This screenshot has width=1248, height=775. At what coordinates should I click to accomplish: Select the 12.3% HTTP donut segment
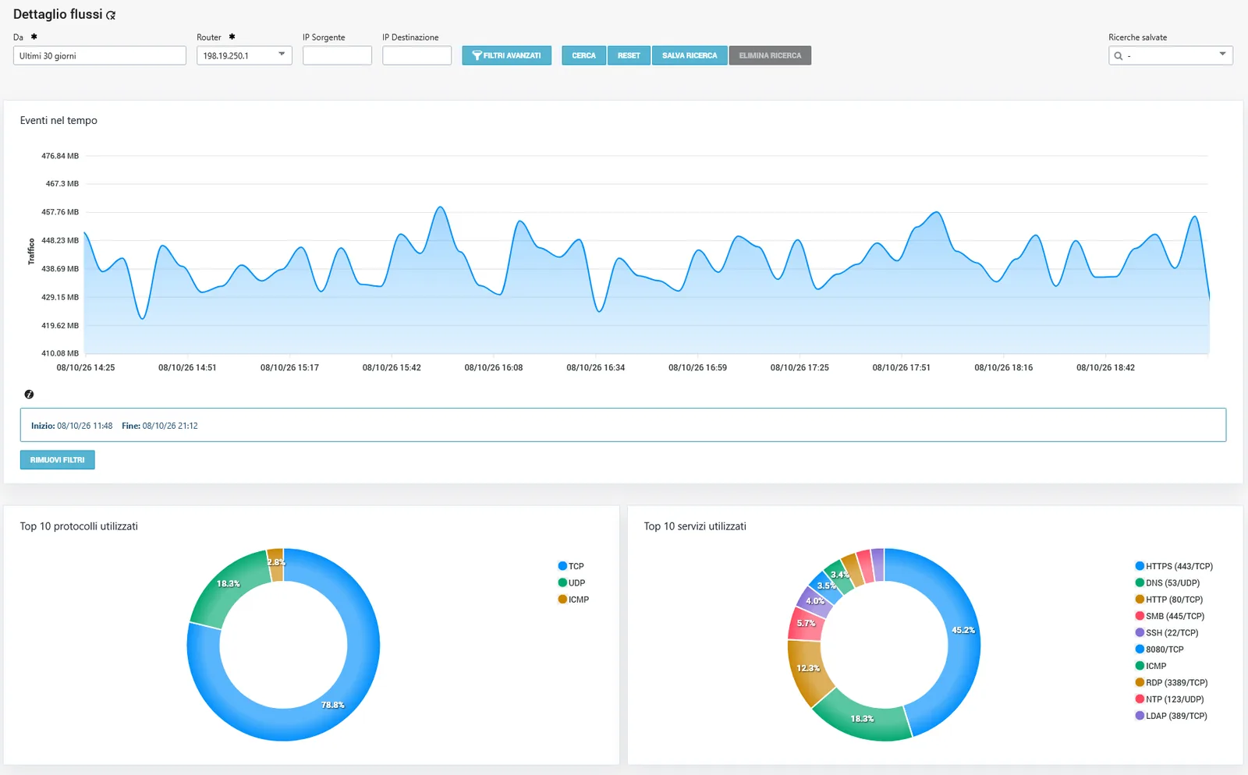(808, 668)
